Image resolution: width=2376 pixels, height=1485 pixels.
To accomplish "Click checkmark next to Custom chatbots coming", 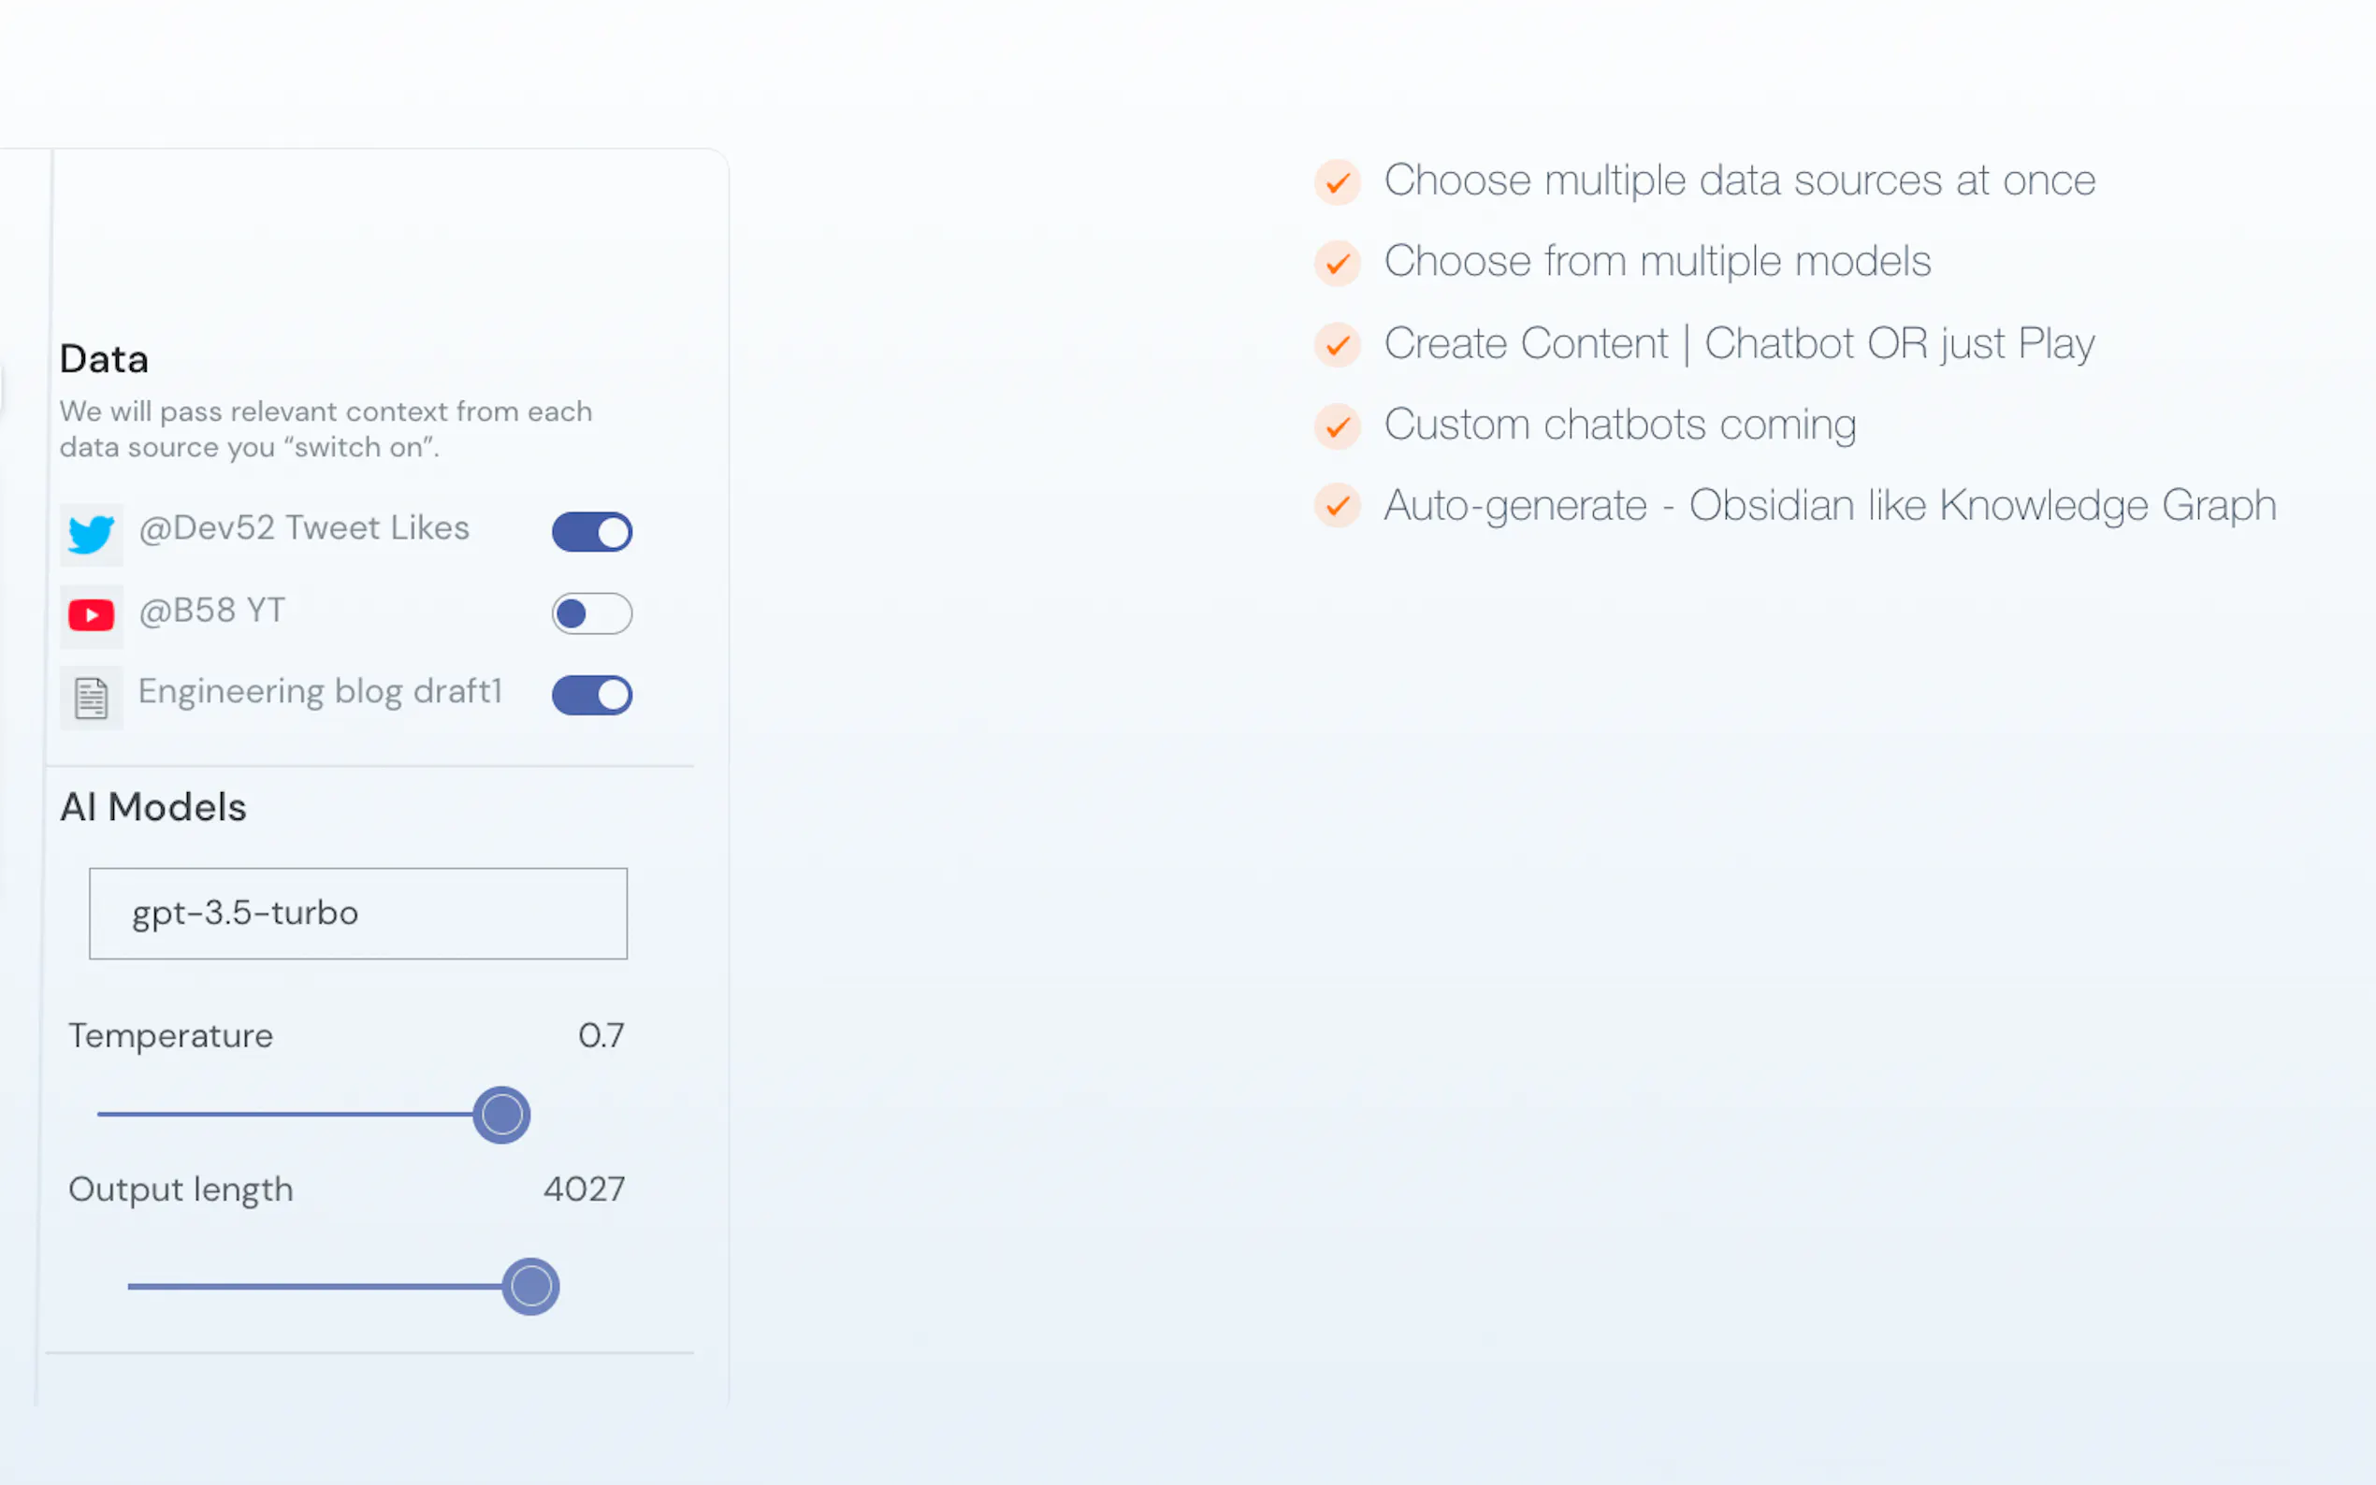I will click(x=1337, y=426).
